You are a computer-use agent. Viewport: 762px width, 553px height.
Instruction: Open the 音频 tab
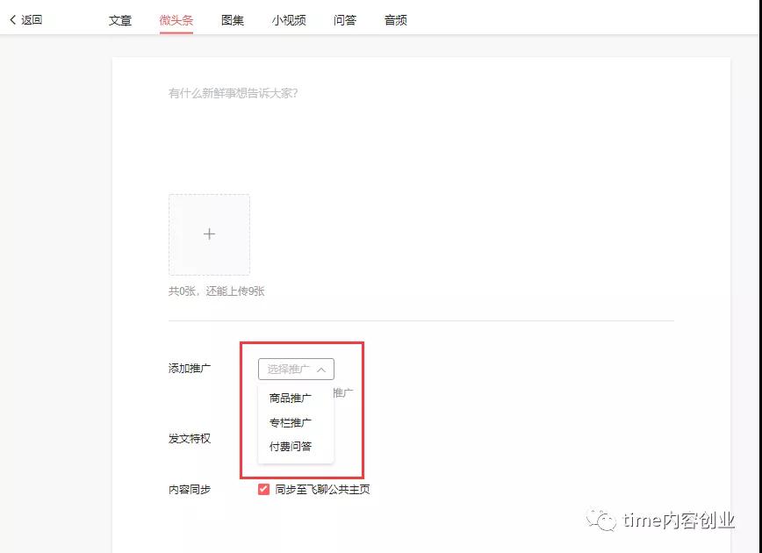click(x=396, y=20)
